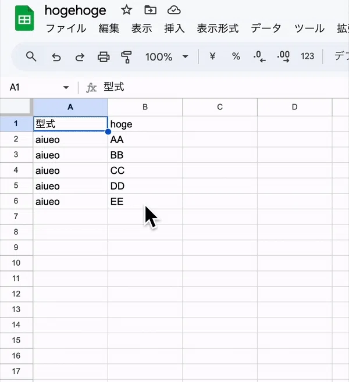Click the blue fill handle on A1
The height and width of the screenshot is (382, 349).
[x=108, y=131]
